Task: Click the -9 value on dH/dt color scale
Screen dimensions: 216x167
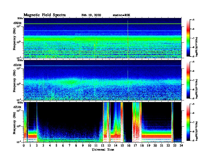Action: [x=193, y=56]
